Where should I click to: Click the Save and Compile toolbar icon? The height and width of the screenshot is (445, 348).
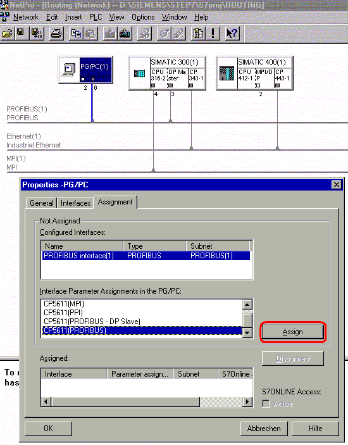click(37, 34)
